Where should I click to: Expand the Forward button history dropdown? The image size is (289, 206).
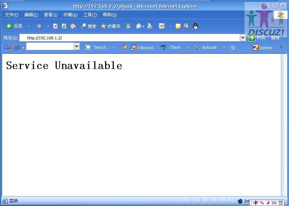point(48,26)
